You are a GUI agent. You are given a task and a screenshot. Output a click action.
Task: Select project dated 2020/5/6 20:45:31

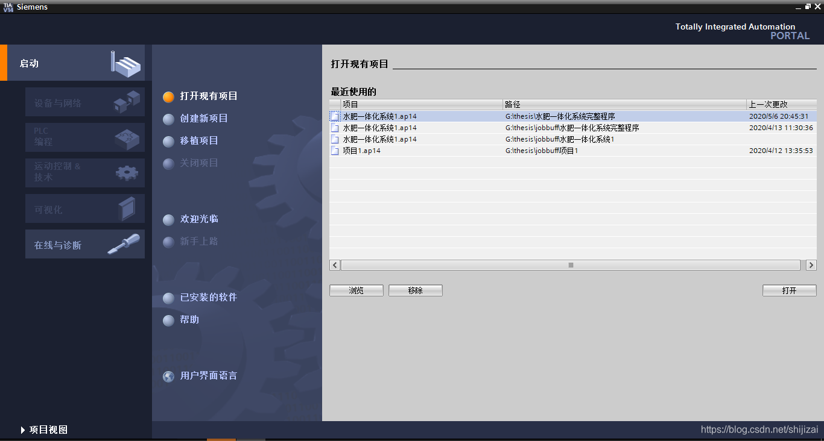(x=573, y=116)
